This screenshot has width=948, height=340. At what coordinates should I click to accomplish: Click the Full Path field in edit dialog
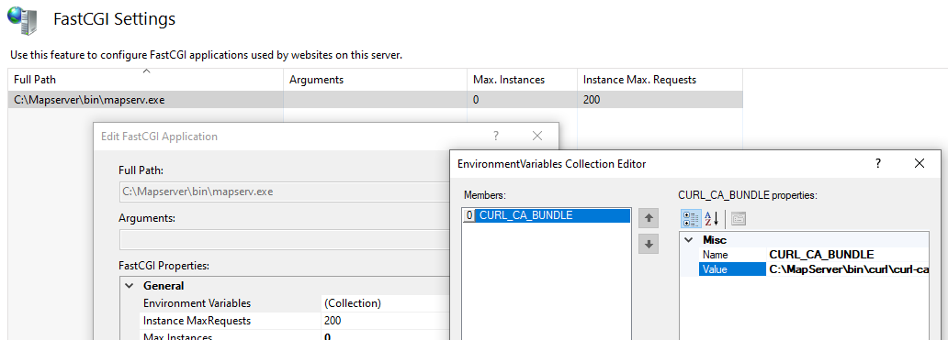[x=284, y=192]
